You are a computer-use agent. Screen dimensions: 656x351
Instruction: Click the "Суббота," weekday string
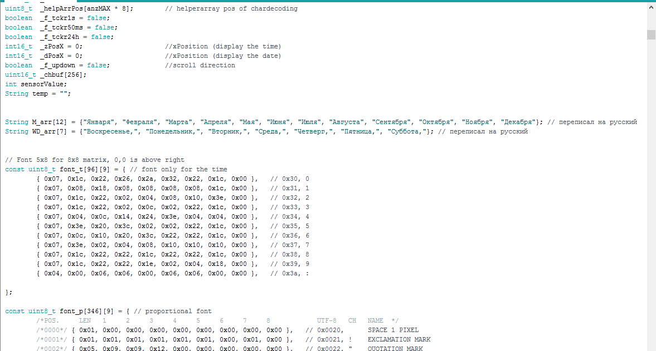pos(407,132)
